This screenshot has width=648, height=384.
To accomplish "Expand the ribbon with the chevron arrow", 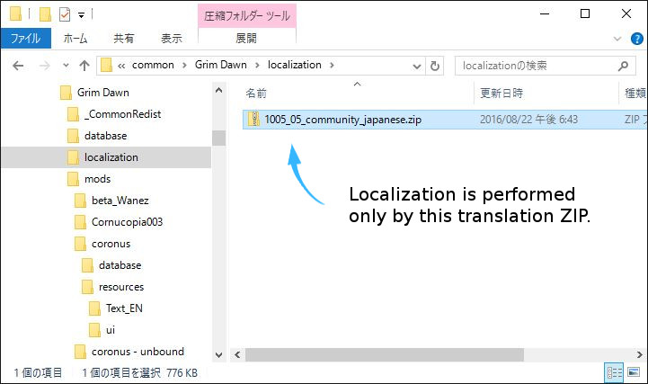I will (616, 39).
